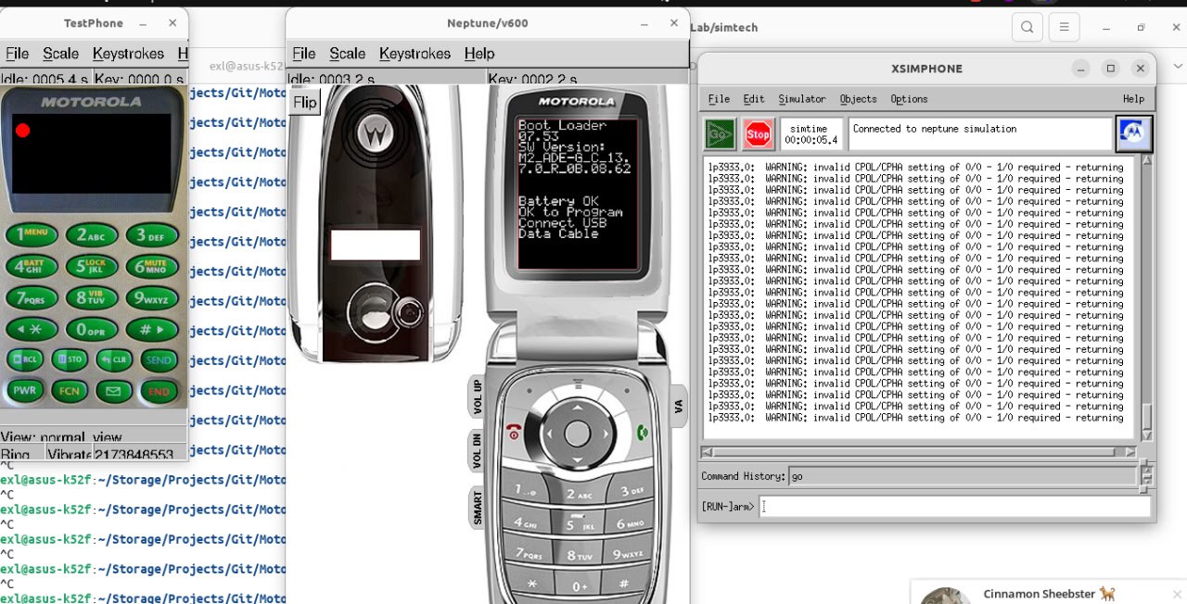
Task: Open the hamburger menu in terminal header
Action: pyautogui.click(x=1064, y=27)
